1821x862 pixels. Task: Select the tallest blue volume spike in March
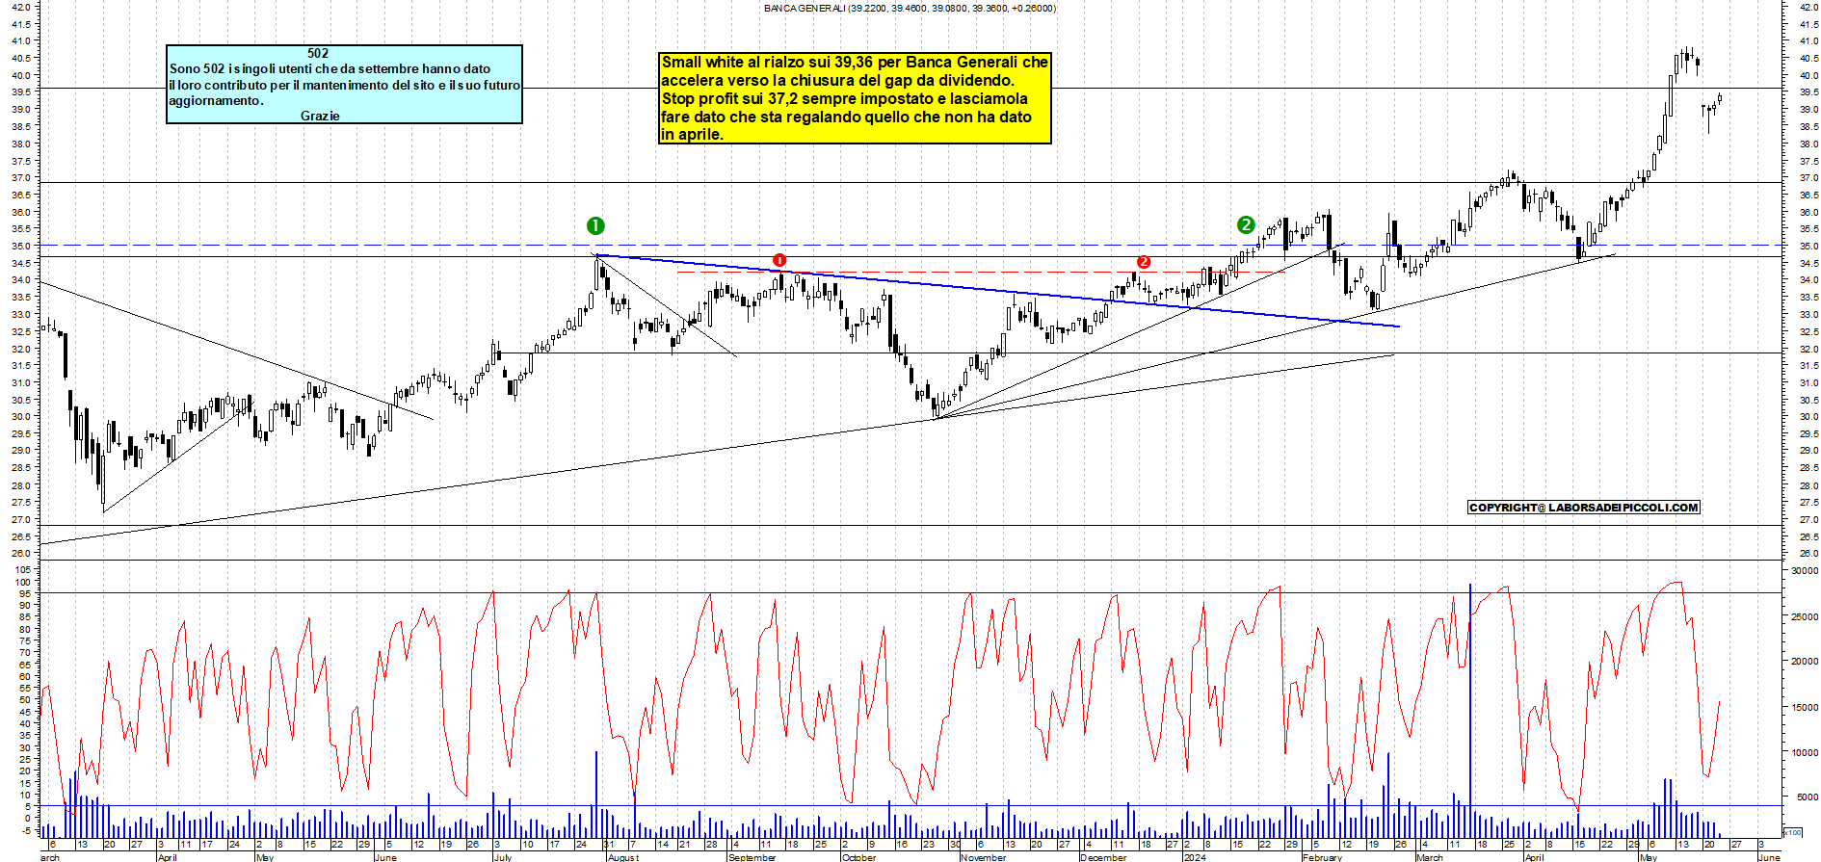1470,710
